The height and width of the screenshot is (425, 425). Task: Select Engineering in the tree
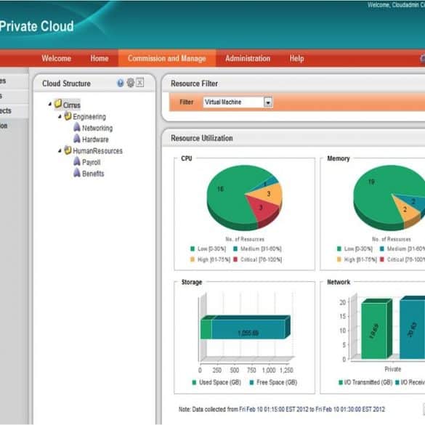pos(89,117)
